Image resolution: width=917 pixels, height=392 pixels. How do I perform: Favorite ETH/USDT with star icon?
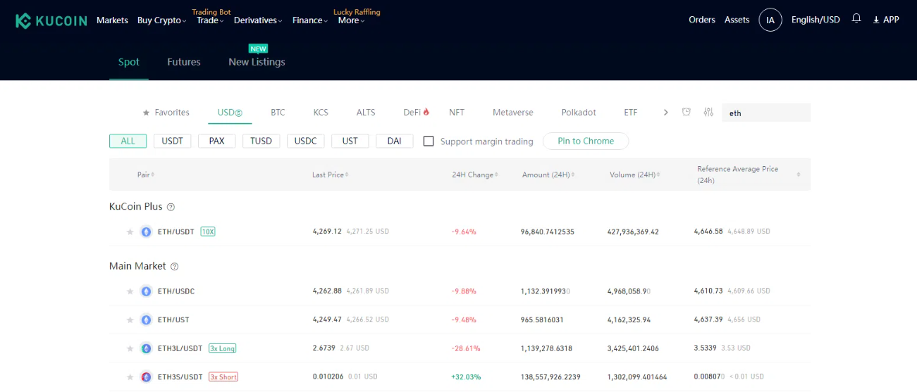point(130,232)
